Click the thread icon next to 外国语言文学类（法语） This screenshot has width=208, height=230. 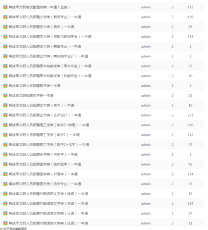click(x=5, y=223)
